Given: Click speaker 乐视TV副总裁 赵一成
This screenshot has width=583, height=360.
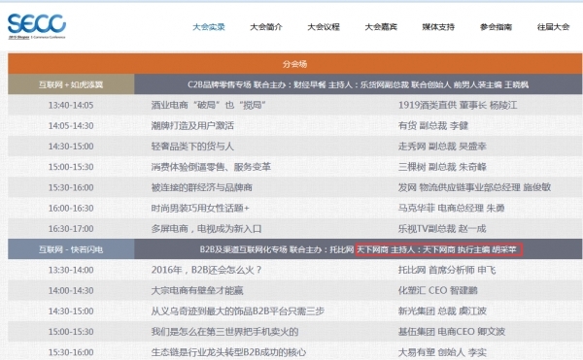Looking at the screenshot, I should [442, 229].
